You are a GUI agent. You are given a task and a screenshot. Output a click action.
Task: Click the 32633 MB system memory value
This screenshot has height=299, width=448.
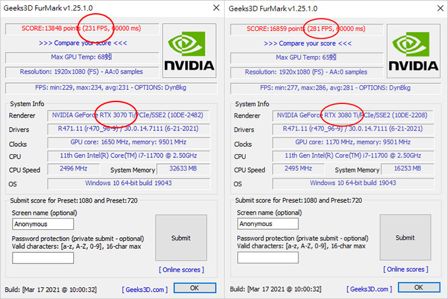183,169
